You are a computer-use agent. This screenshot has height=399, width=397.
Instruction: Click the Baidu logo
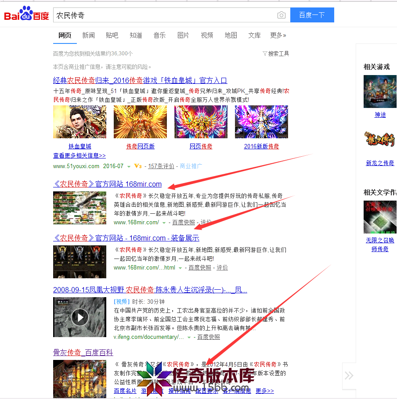(x=26, y=14)
